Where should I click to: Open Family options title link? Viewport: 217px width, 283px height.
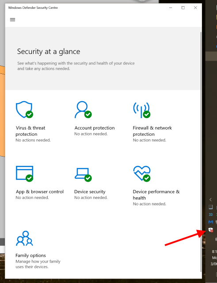click(x=30, y=256)
